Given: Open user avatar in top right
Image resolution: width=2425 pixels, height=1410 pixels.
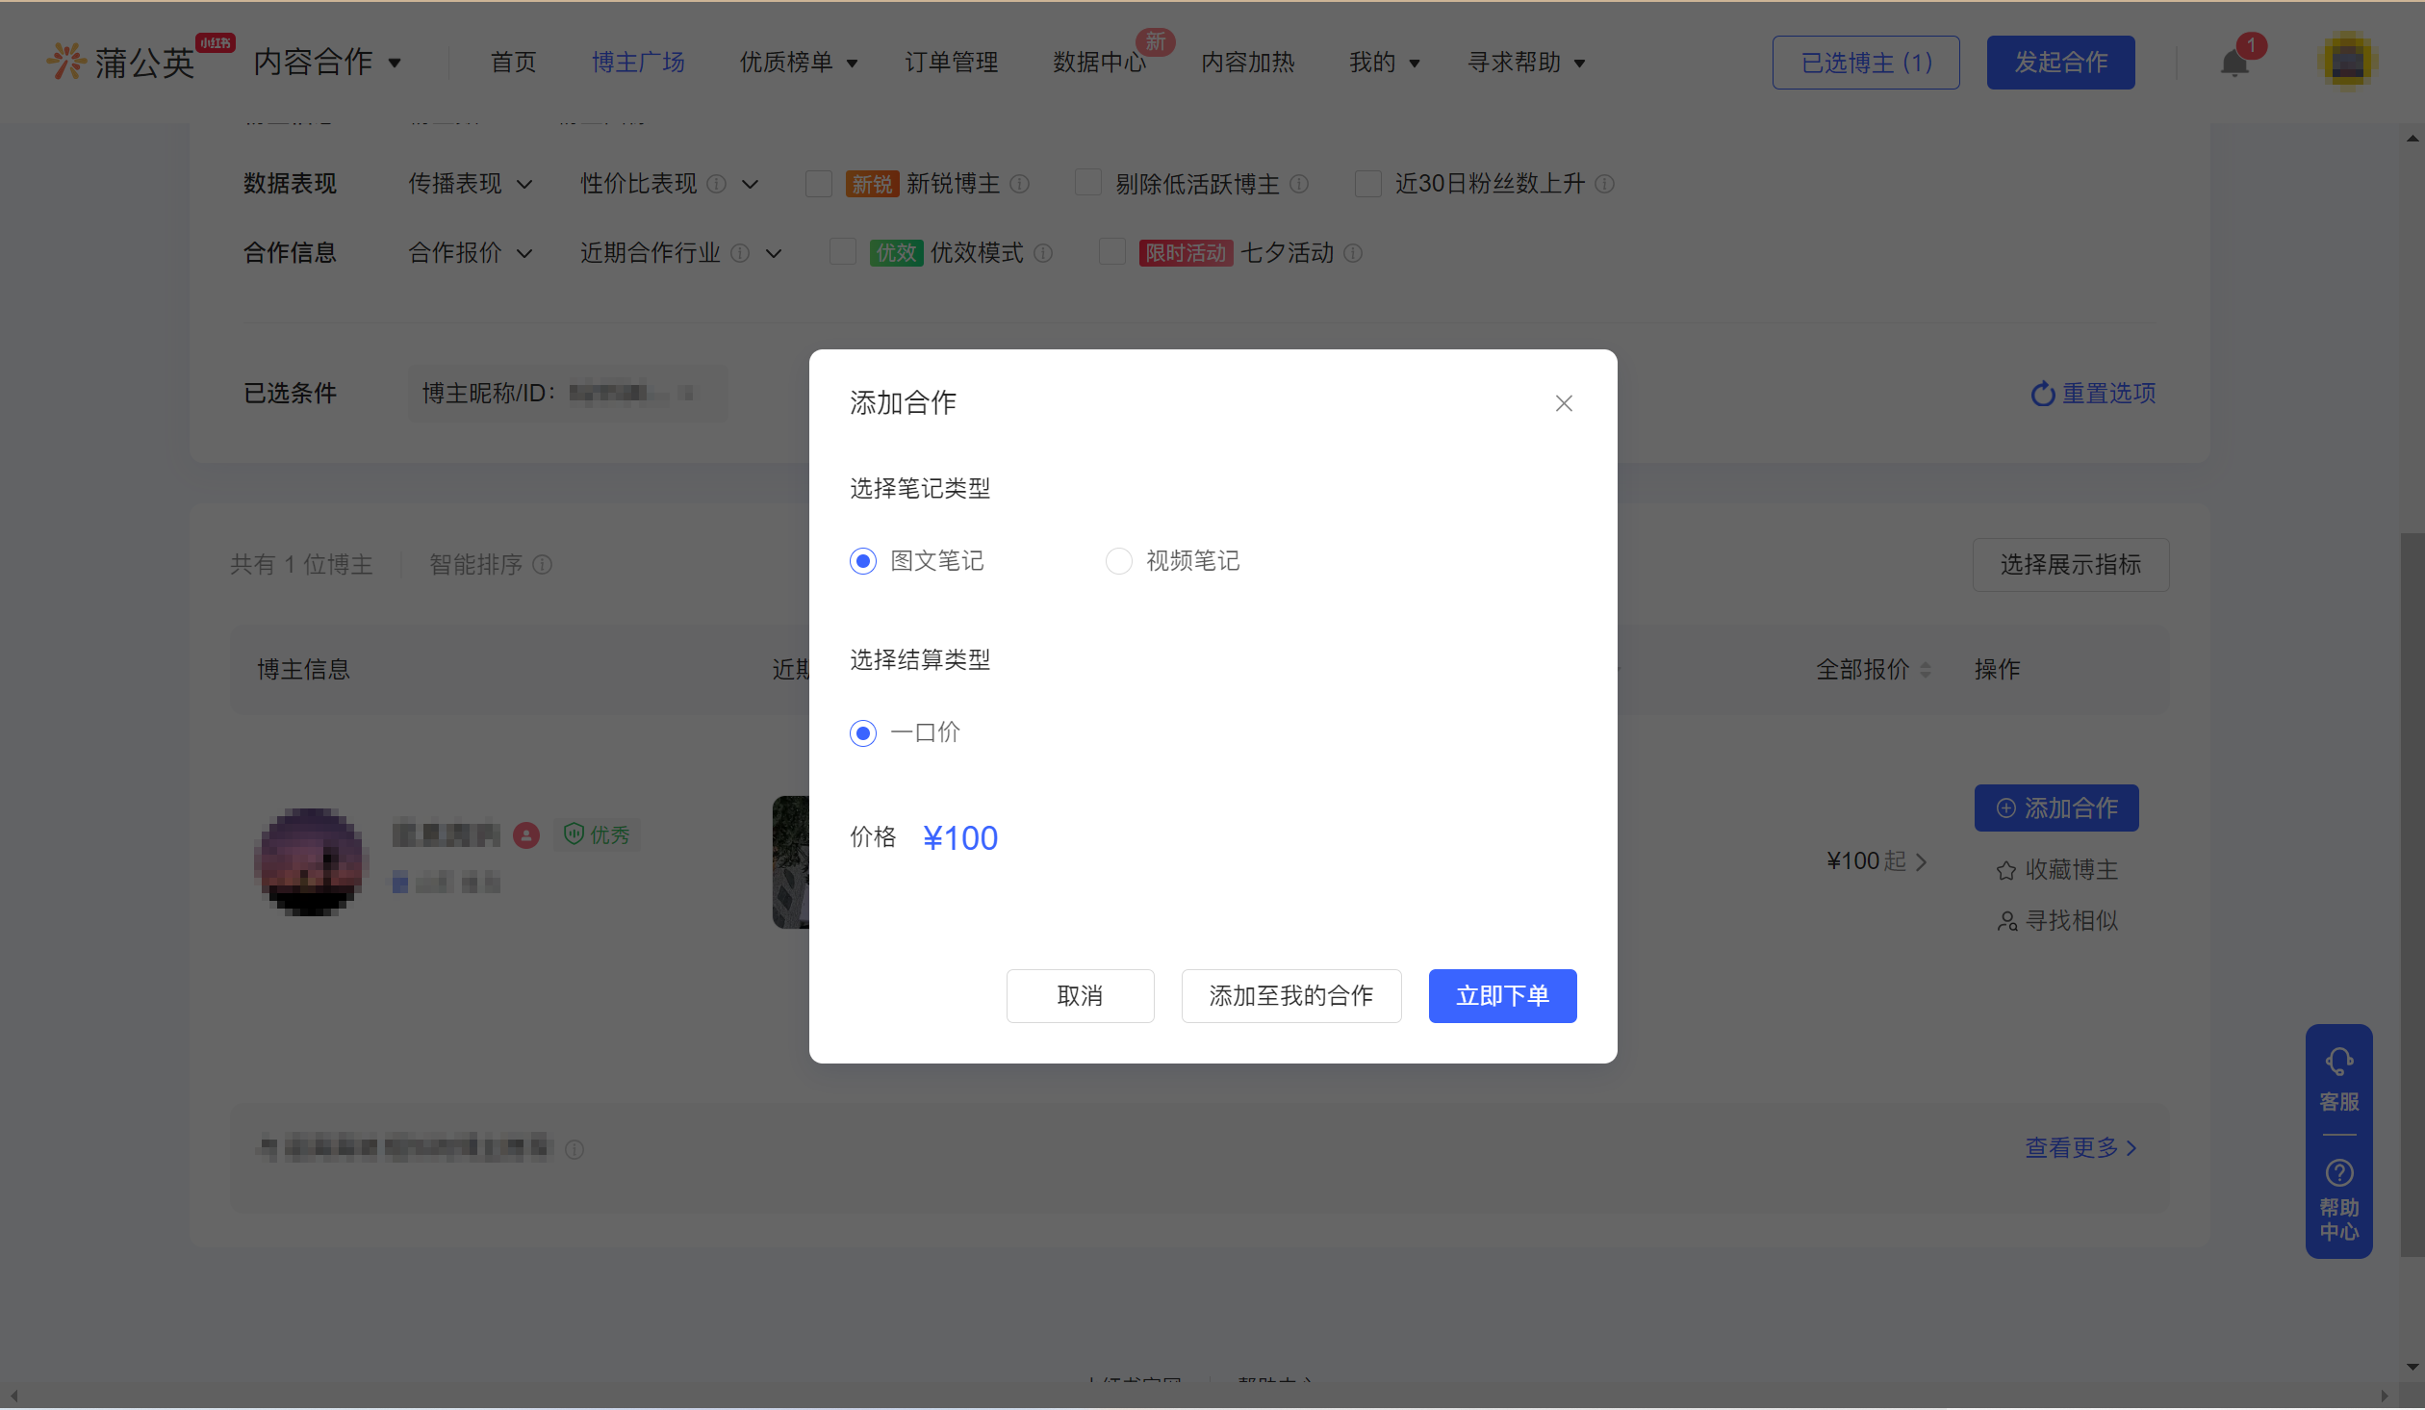Looking at the screenshot, I should (x=2347, y=62).
